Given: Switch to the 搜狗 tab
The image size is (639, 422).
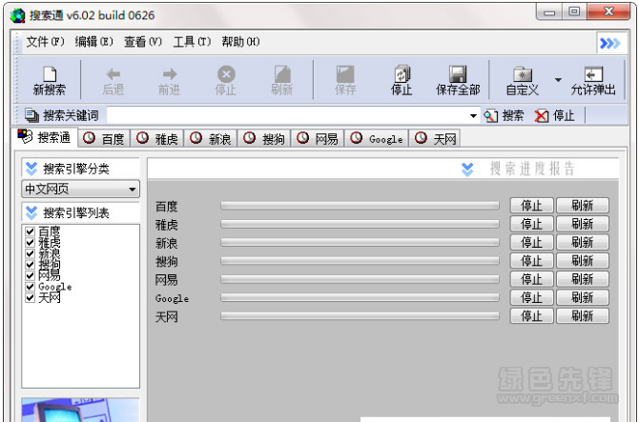Looking at the screenshot, I should click(264, 138).
